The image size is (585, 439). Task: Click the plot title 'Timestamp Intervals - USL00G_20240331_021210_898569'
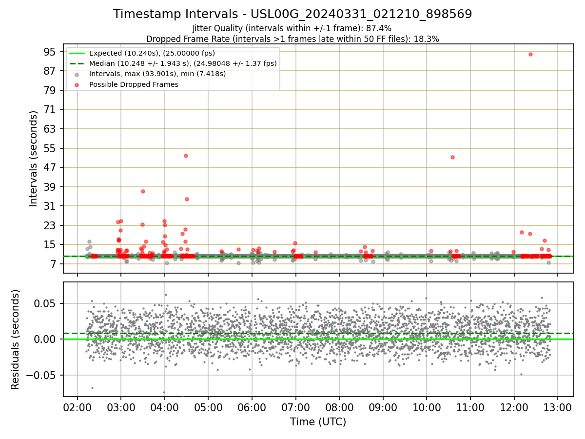292,14
